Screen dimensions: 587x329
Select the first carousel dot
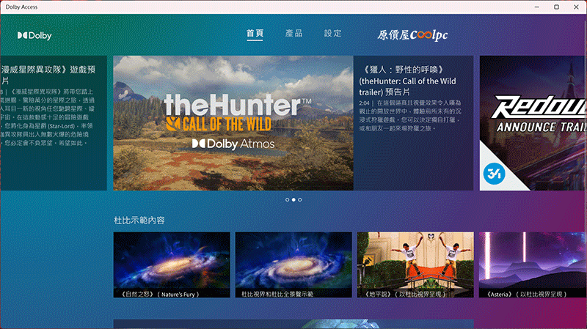(287, 199)
